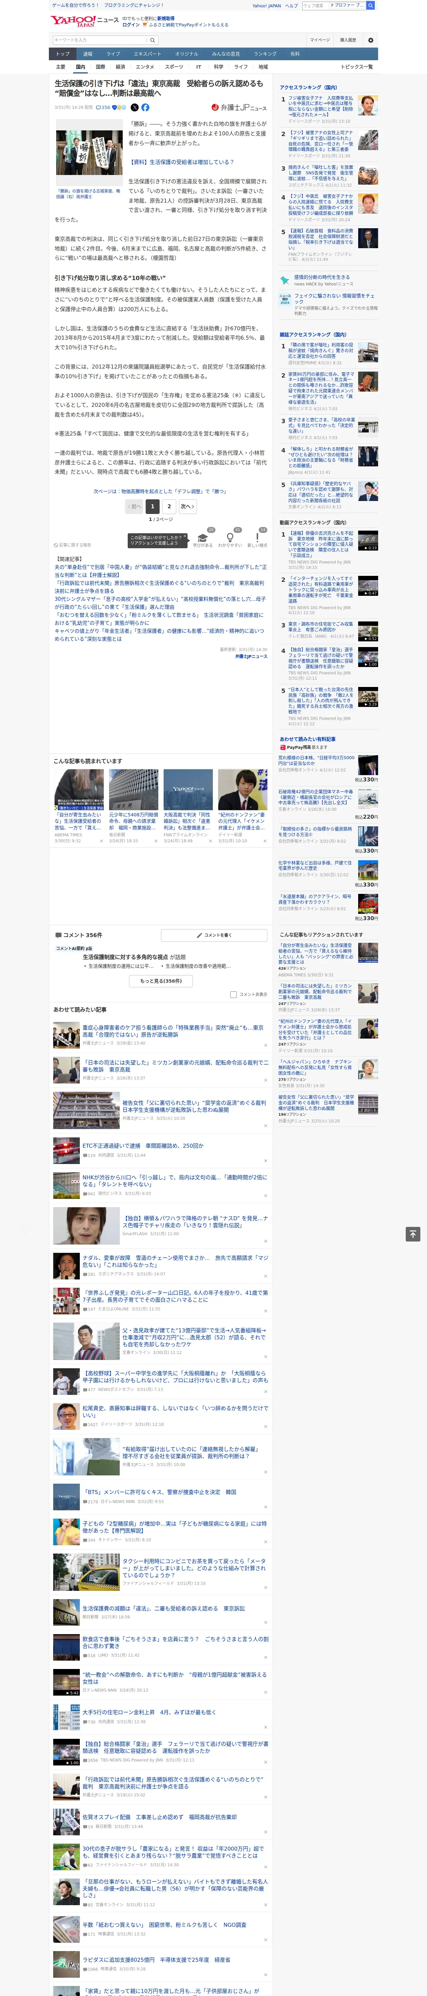Viewport: 427px width, 1996px height.
Task: Open トピックス一覧 link
Action: click(356, 67)
